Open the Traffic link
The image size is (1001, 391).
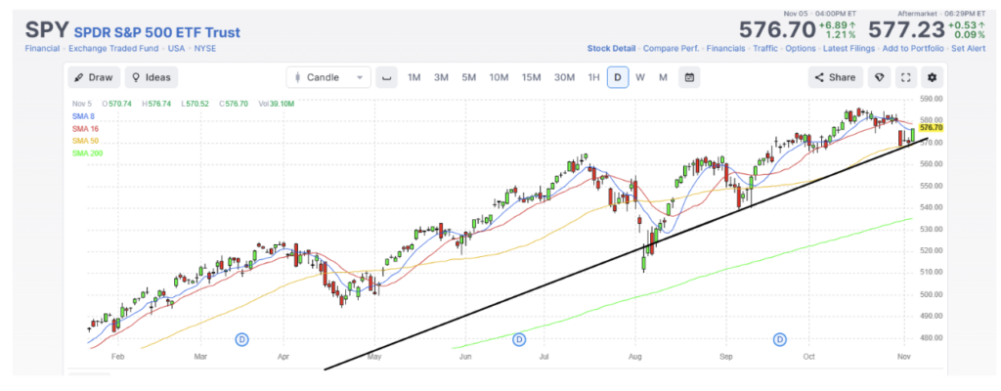(764, 49)
